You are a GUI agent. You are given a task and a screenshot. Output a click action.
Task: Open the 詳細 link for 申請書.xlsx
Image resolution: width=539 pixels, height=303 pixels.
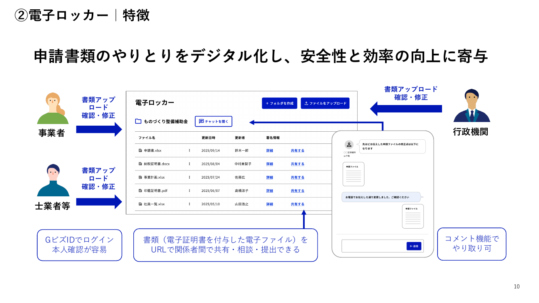(269, 151)
